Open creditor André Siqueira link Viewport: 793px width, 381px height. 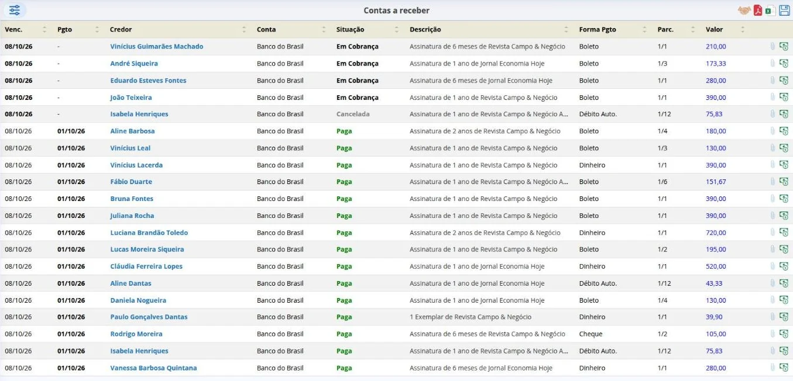pyautogui.click(x=134, y=63)
